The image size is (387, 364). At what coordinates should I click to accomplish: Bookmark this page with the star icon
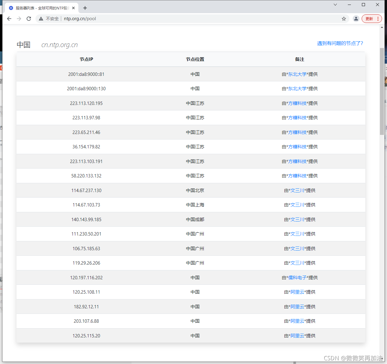(344, 19)
